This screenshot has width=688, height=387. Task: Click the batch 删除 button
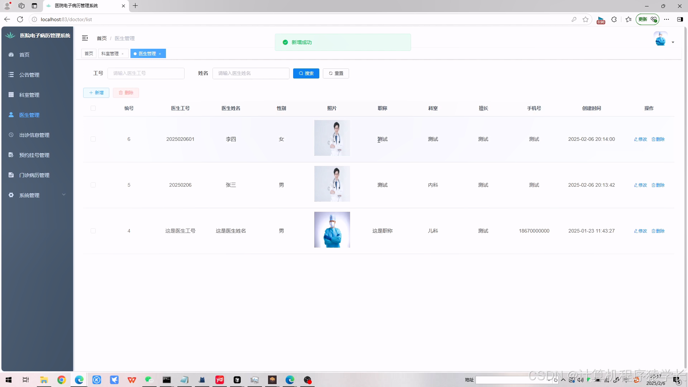point(126,93)
